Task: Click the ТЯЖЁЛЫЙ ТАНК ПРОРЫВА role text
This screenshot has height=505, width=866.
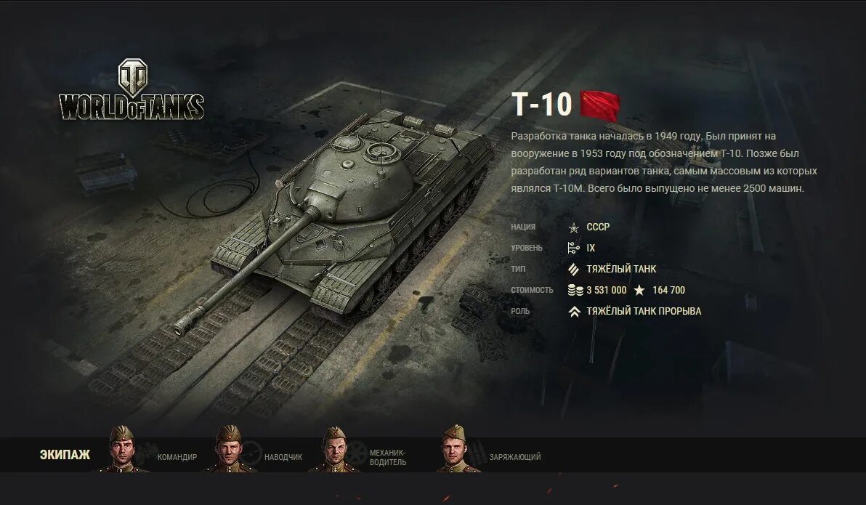Action: (644, 311)
